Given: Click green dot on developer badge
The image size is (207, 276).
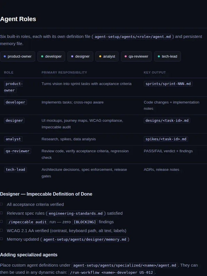Looking at the screenshot, I should pyautogui.click(x=42, y=56).
